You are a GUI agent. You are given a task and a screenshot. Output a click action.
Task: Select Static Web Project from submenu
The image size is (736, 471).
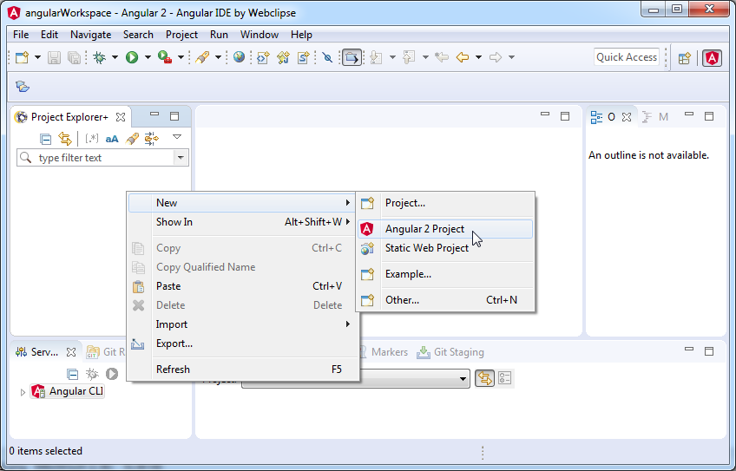pyautogui.click(x=445, y=248)
